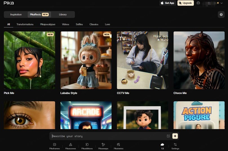Viewport: 228px width, 151px height.
Task: Open the help question mark icon
Action: click(221, 15)
